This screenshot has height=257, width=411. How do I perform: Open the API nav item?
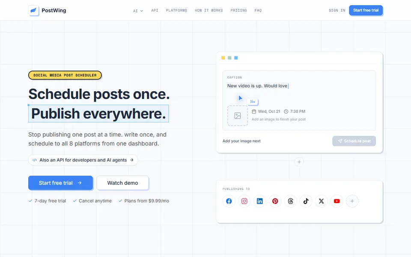[155, 10]
